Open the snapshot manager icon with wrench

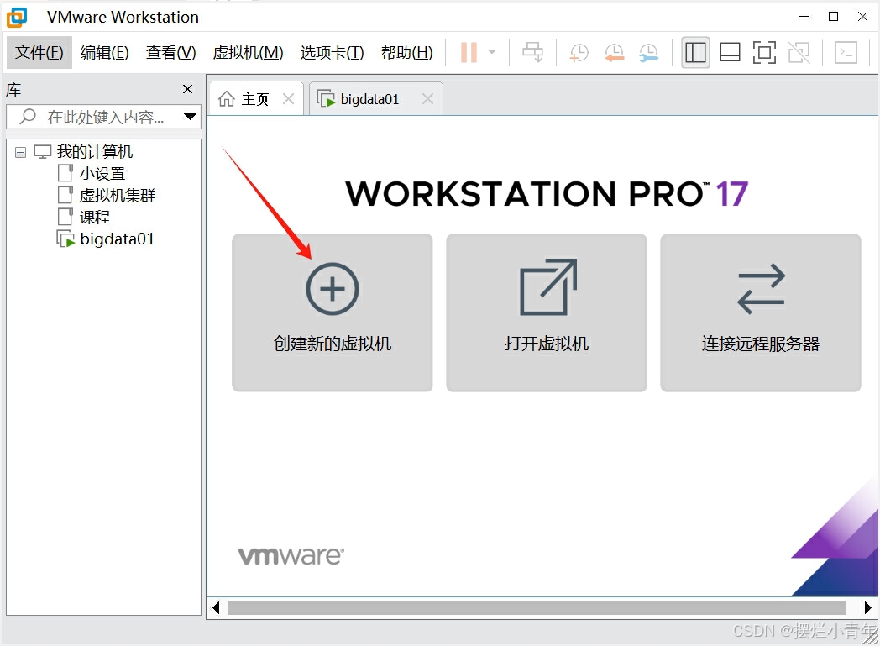click(649, 53)
